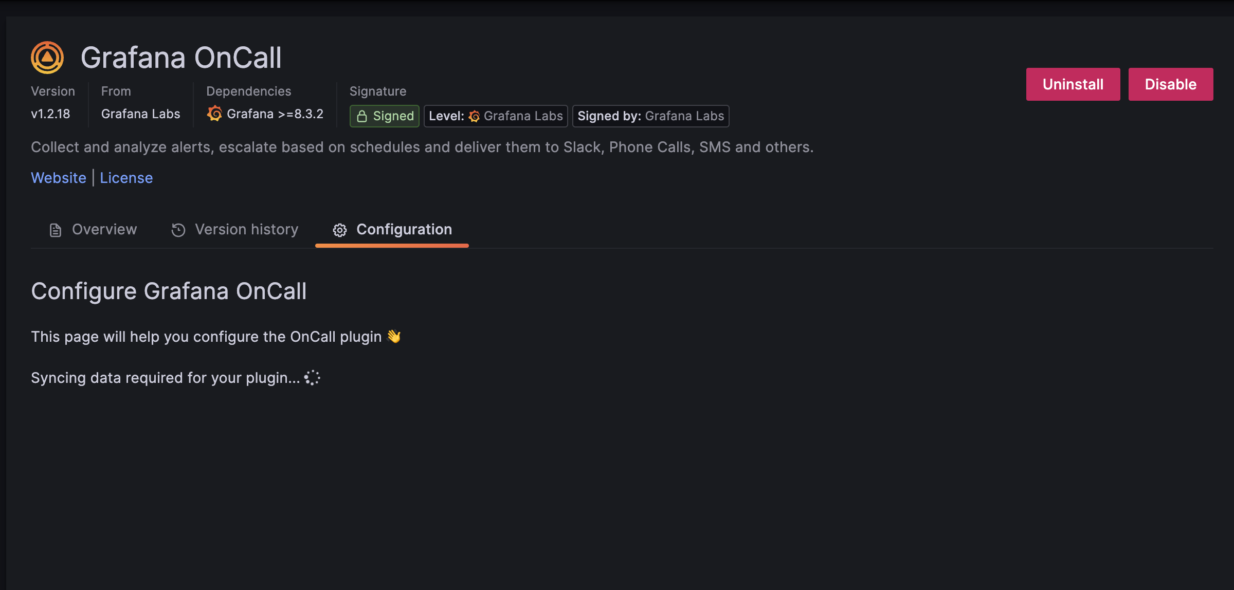The width and height of the screenshot is (1234, 590).
Task: Click the waving hand emoji in the welcome text
Action: tap(394, 336)
